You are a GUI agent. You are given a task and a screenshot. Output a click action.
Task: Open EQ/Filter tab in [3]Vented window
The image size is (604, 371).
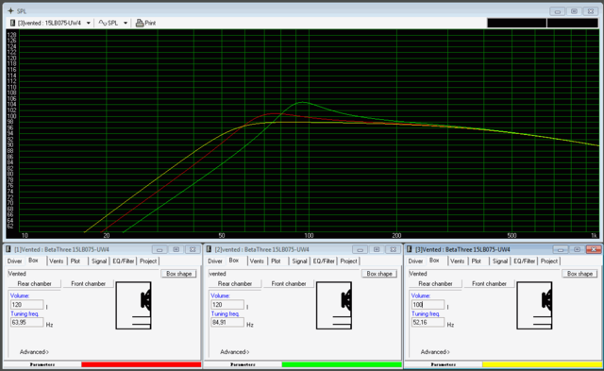(525, 261)
